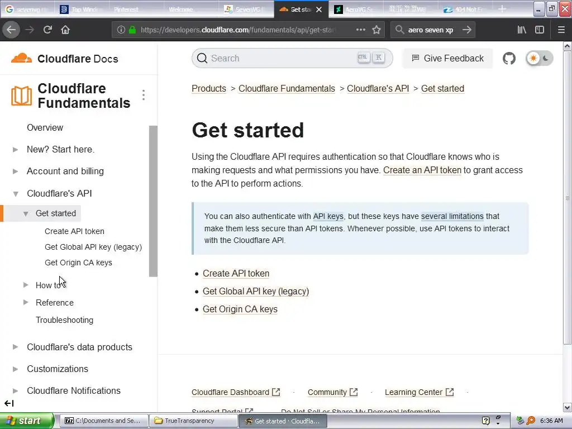This screenshot has height=429, width=572.
Task: Collapse the Get started subsection arrow
Action: click(x=26, y=214)
